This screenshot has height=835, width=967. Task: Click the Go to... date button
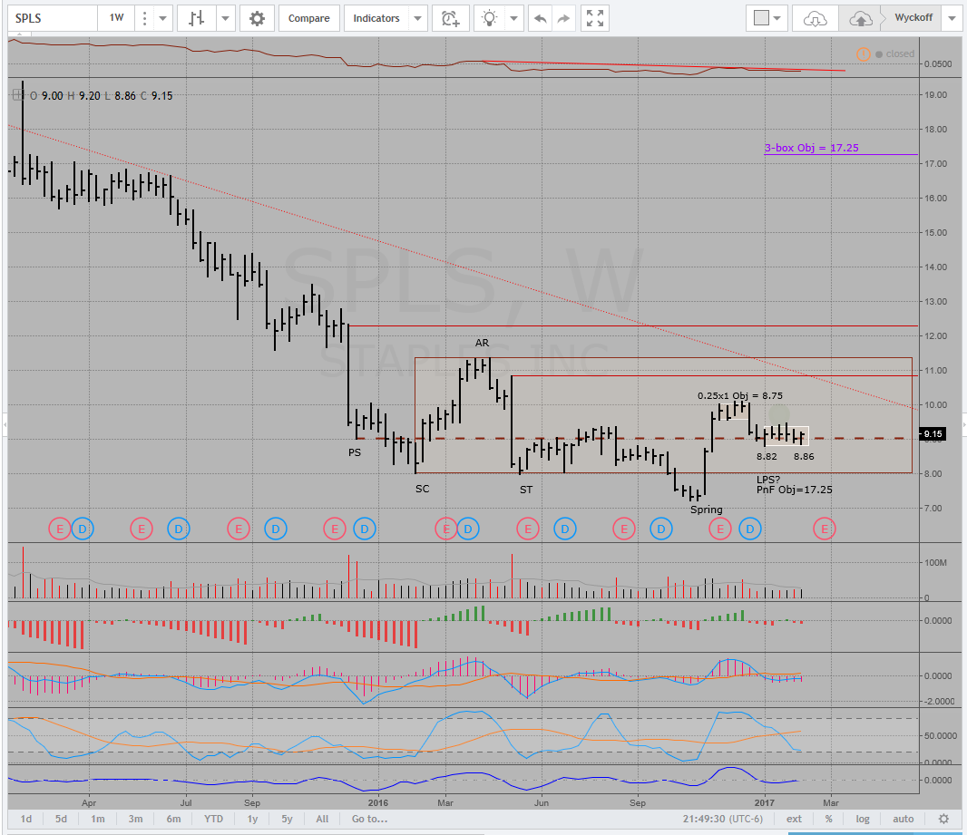point(369,819)
